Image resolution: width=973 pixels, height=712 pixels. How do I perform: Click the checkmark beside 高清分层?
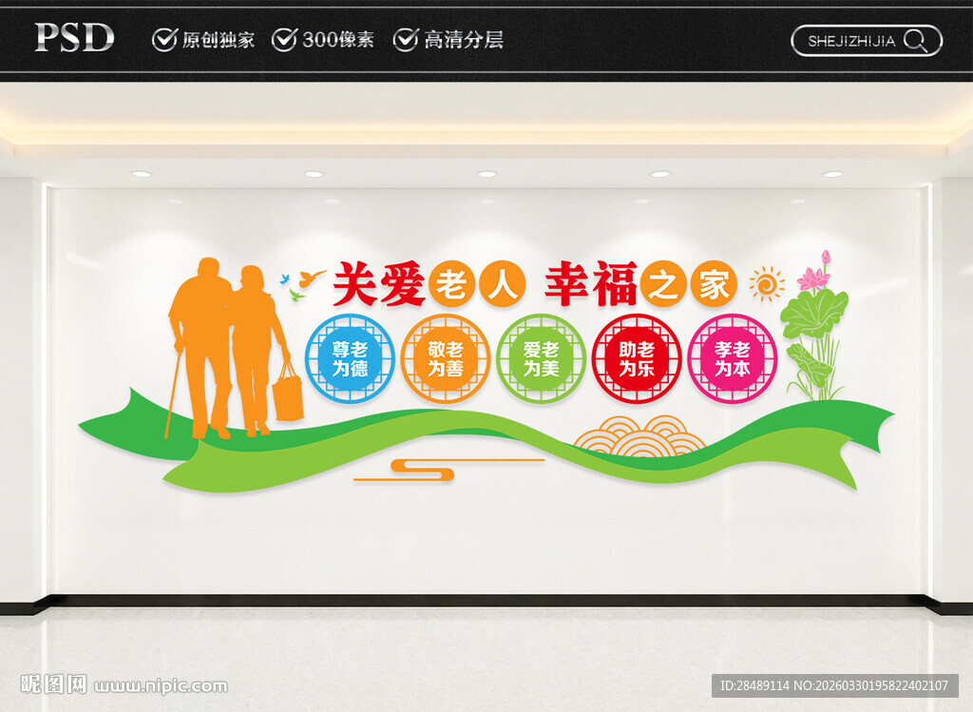406,39
